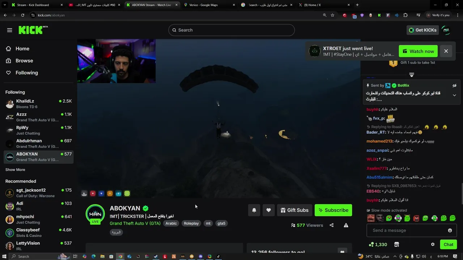Click the chat scrollbar
This screenshot has height=260, width=463.
[x=462, y=194]
